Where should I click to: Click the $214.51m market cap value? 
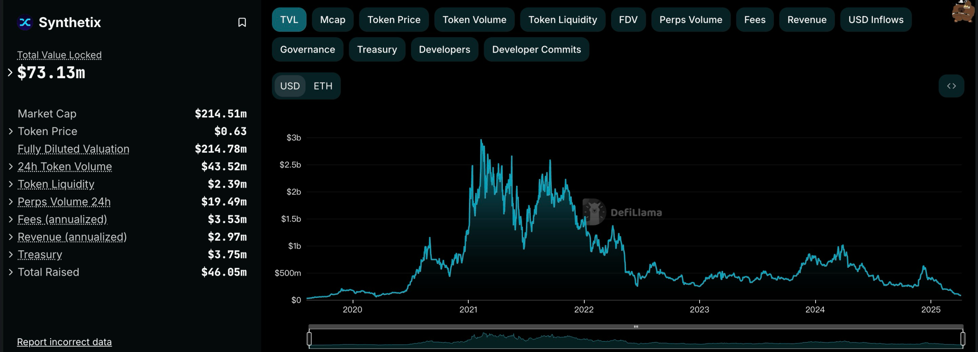221,114
